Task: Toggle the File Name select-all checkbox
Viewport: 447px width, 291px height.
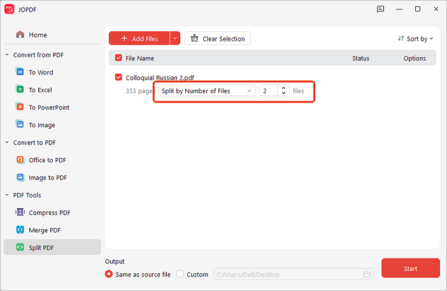Action: click(118, 58)
